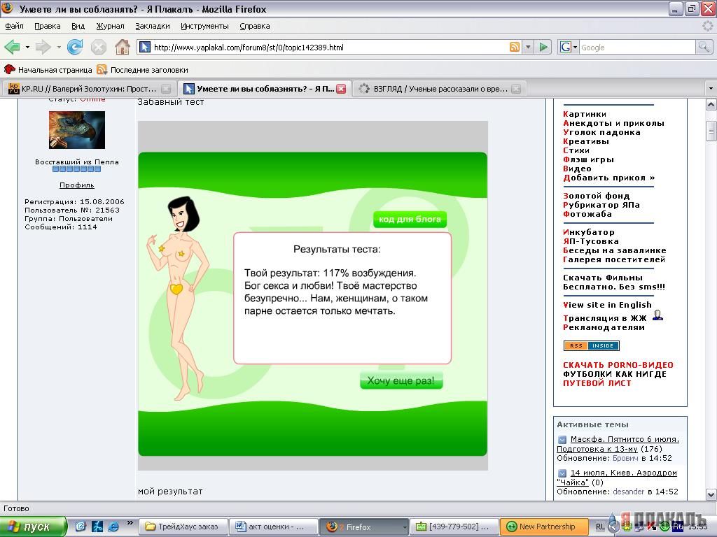Click the RSS INSIDE badge

pos(591,345)
